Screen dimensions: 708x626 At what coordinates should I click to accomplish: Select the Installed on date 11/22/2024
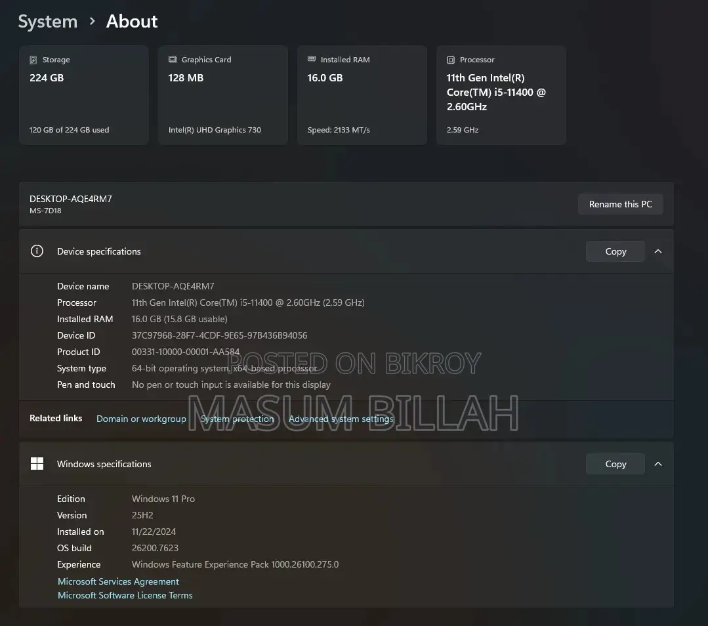(x=154, y=532)
